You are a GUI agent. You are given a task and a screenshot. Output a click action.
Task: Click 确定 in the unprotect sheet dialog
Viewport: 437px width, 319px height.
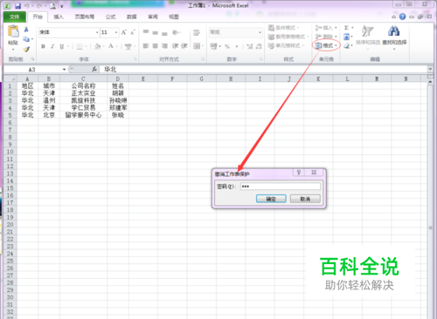click(271, 199)
